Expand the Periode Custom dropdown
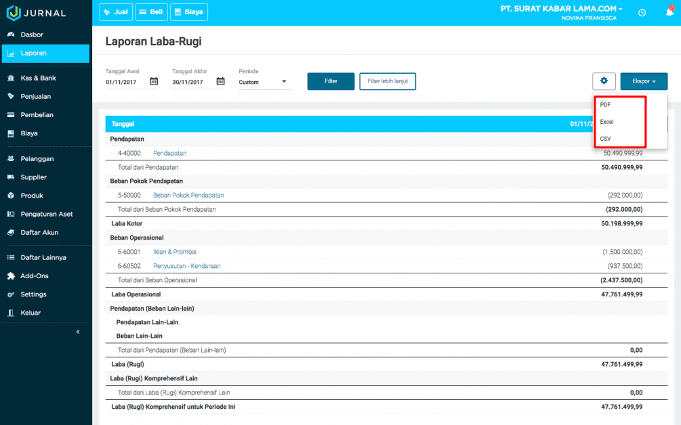This screenshot has width=681, height=425. pyautogui.click(x=264, y=82)
